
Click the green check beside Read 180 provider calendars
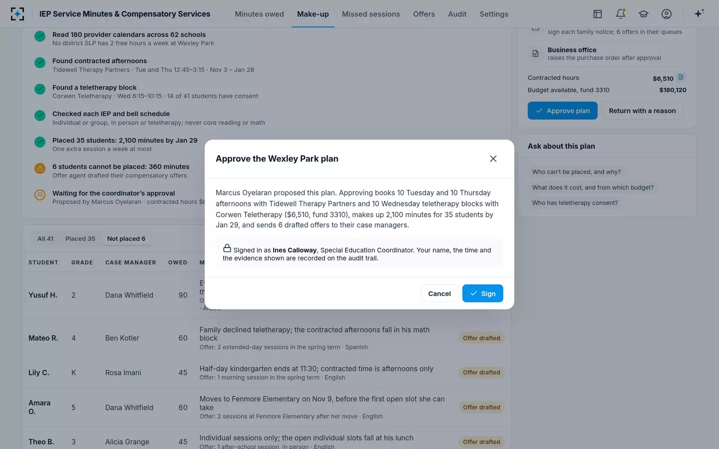(40, 36)
